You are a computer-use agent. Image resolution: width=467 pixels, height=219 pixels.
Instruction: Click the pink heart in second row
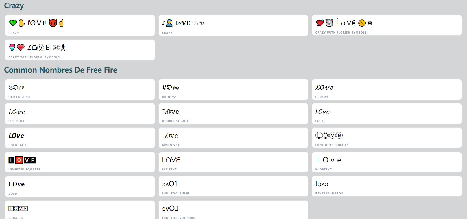tap(21, 47)
